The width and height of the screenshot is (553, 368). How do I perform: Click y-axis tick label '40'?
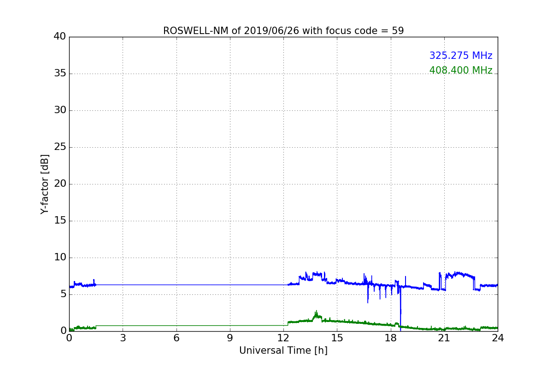[60, 36]
